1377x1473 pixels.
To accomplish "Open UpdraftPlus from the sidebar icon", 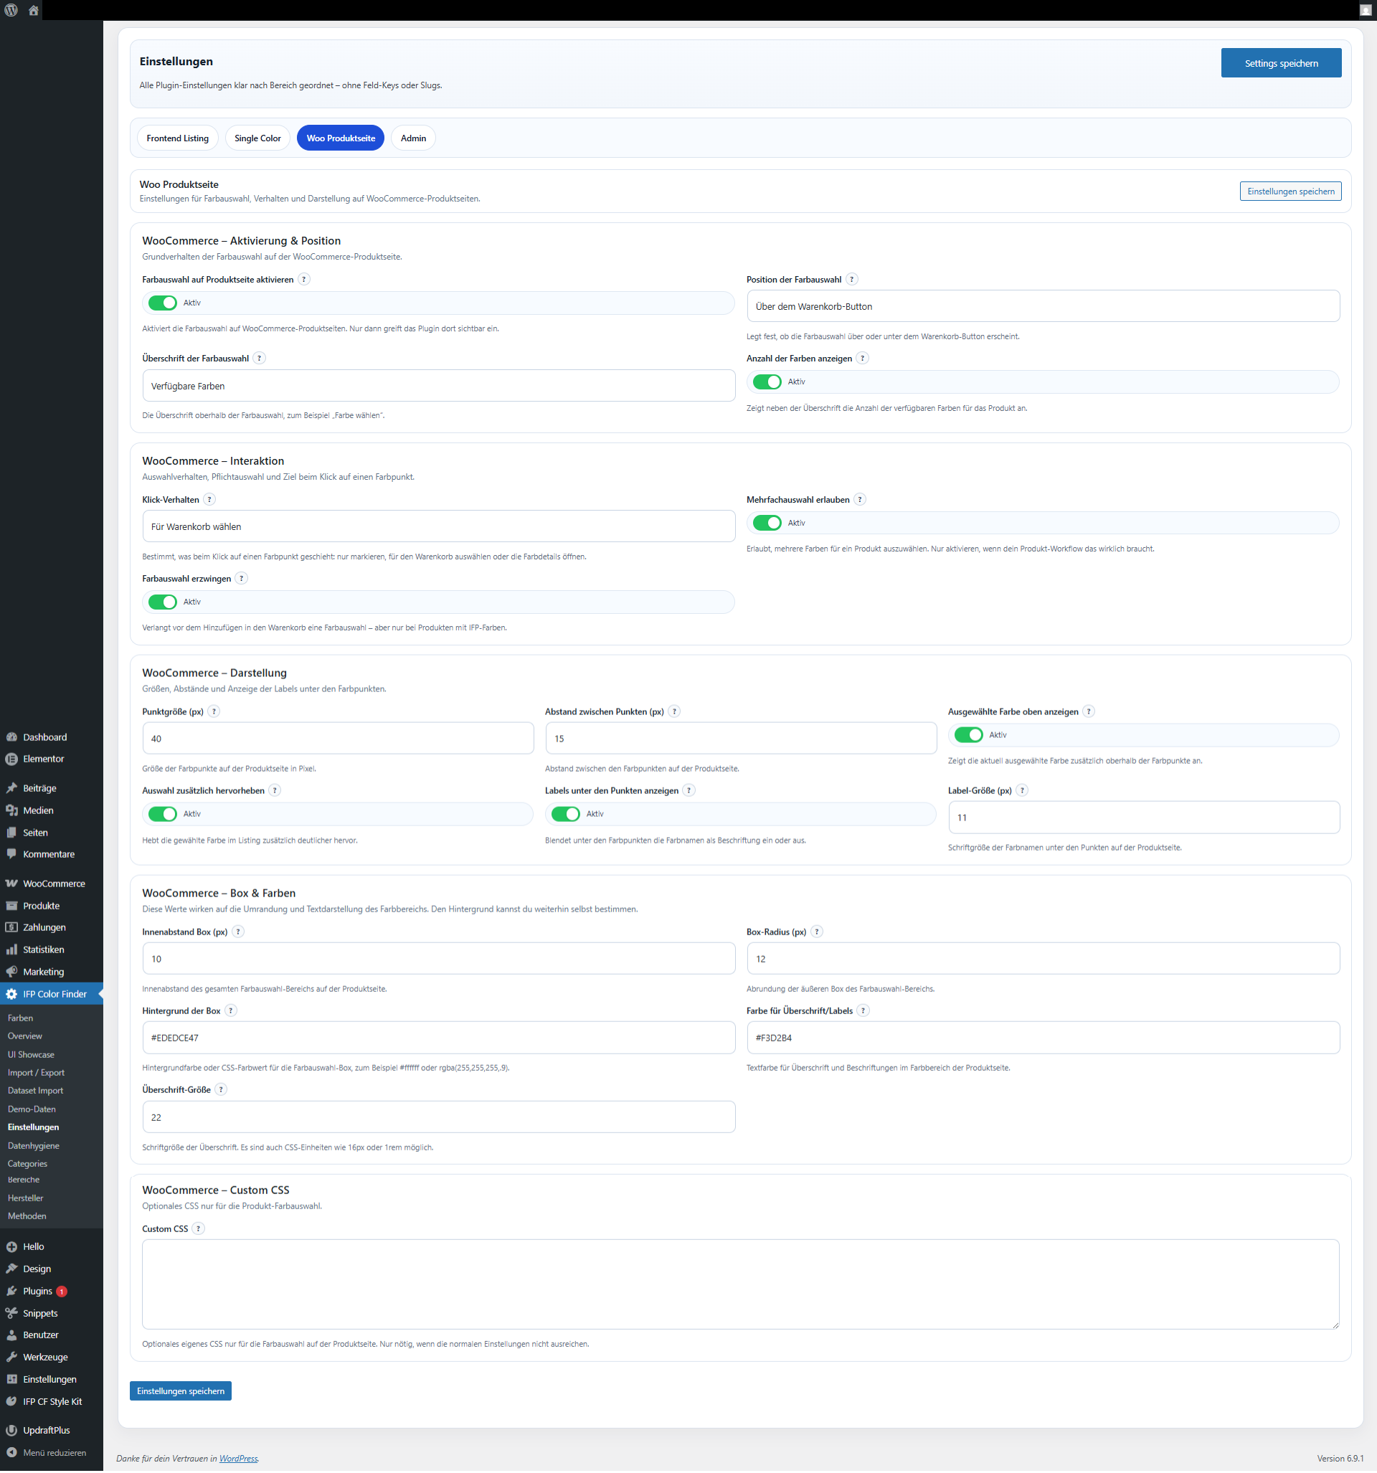I will click(x=12, y=1430).
